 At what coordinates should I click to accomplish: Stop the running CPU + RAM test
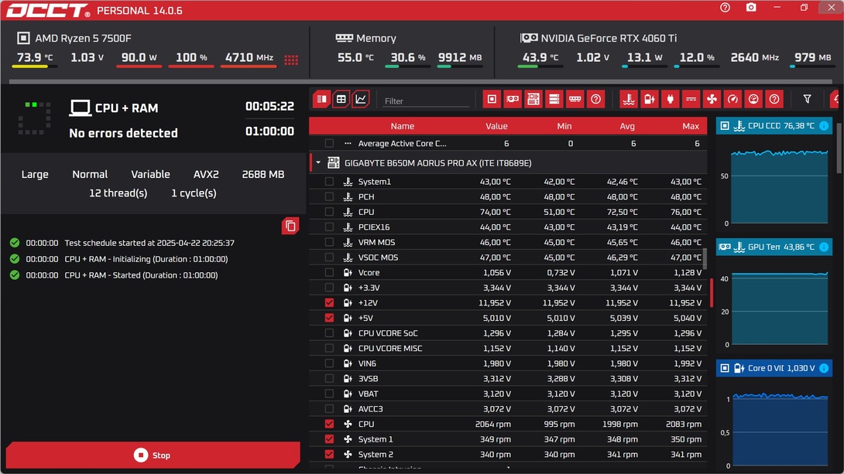153,455
